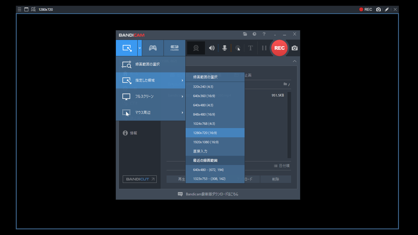
Task: Expand the フルスクリーン submenu
Action: 150,97
